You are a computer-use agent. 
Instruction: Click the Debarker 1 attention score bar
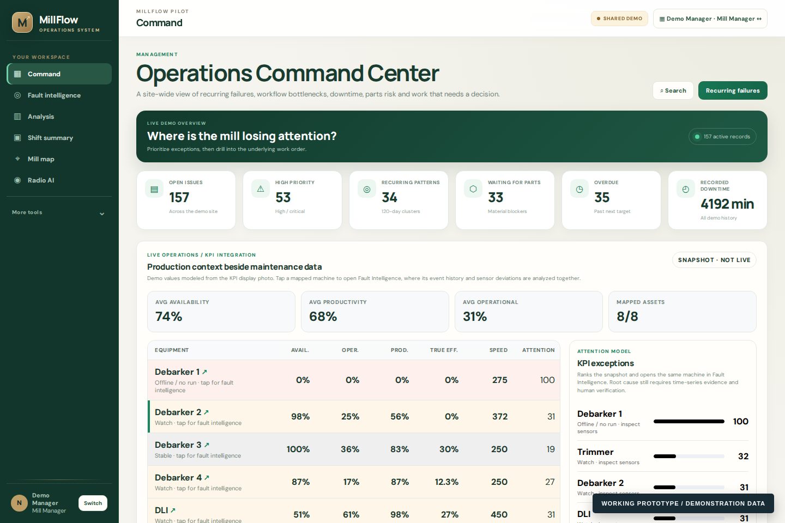tap(689, 421)
